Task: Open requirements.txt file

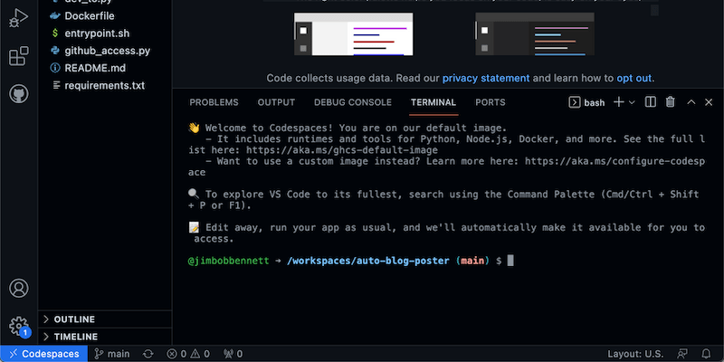Action: 105,85
